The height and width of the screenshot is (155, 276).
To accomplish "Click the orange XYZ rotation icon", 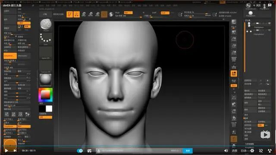I will (234, 74).
